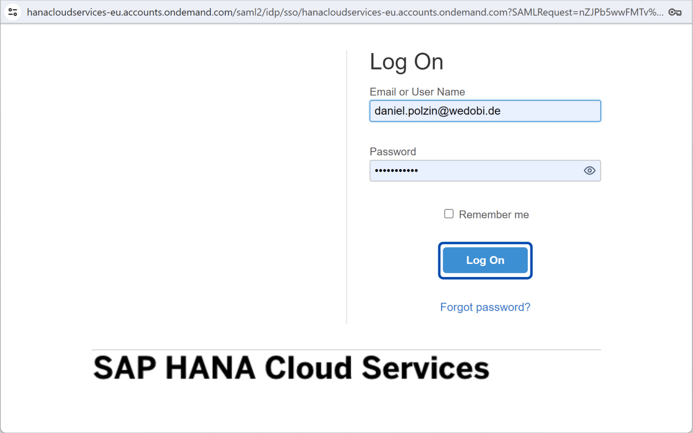
Task: Select the eye icon inside the password field
Action: (589, 170)
